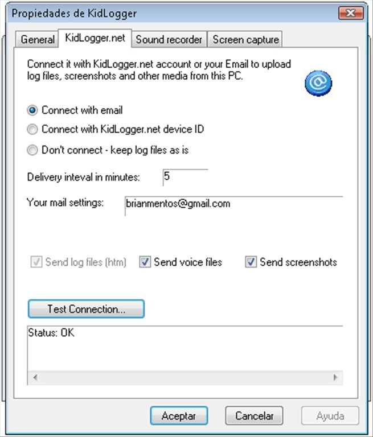The height and width of the screenshot is (437, 373).
Task: Open the Sound recorder tab
Action: coord(169,40)
